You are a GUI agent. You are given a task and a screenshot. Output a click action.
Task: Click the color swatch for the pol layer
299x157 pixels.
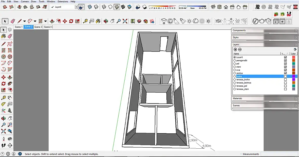coord(293,64)
